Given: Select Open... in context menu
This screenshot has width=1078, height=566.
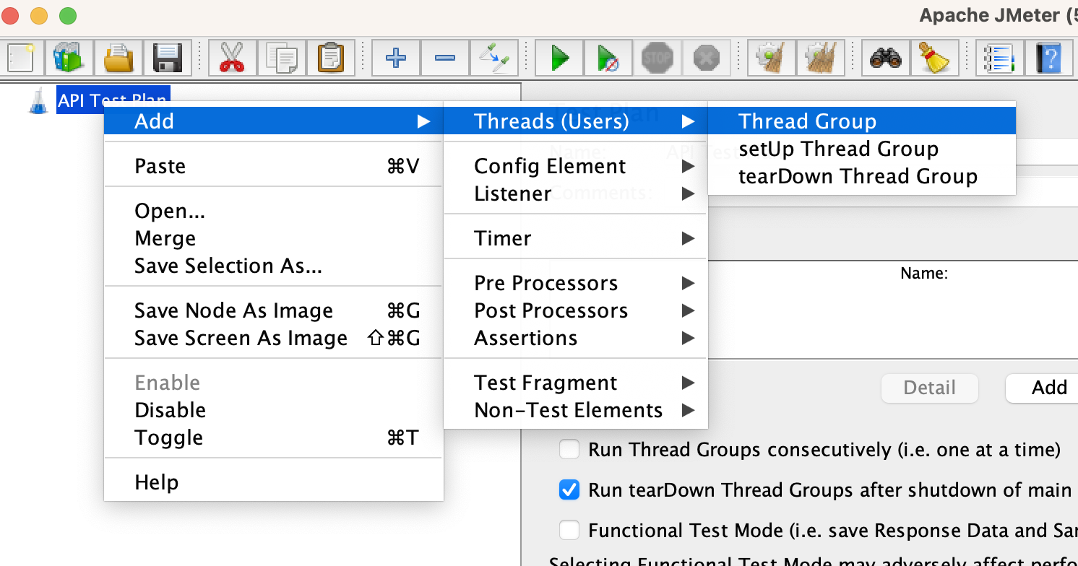Looking at the screenshot, I should [x=273, y=211].
